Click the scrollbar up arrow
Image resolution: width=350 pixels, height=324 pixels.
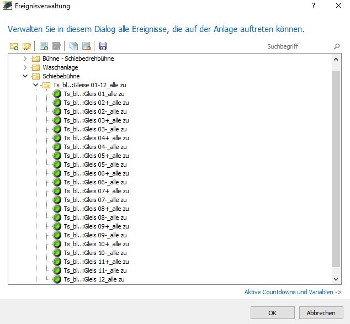click(x=336, y=60)
